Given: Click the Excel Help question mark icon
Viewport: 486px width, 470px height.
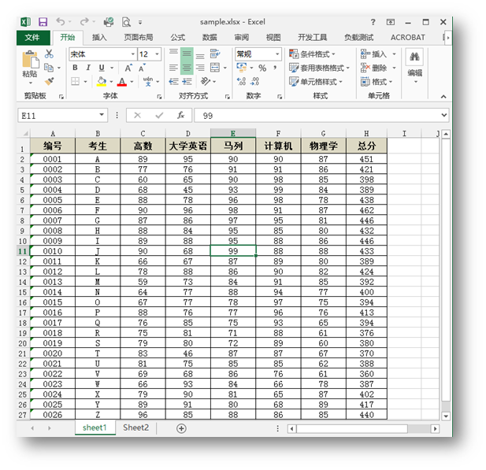Looking at the screenshot, I should click(373, 22).
